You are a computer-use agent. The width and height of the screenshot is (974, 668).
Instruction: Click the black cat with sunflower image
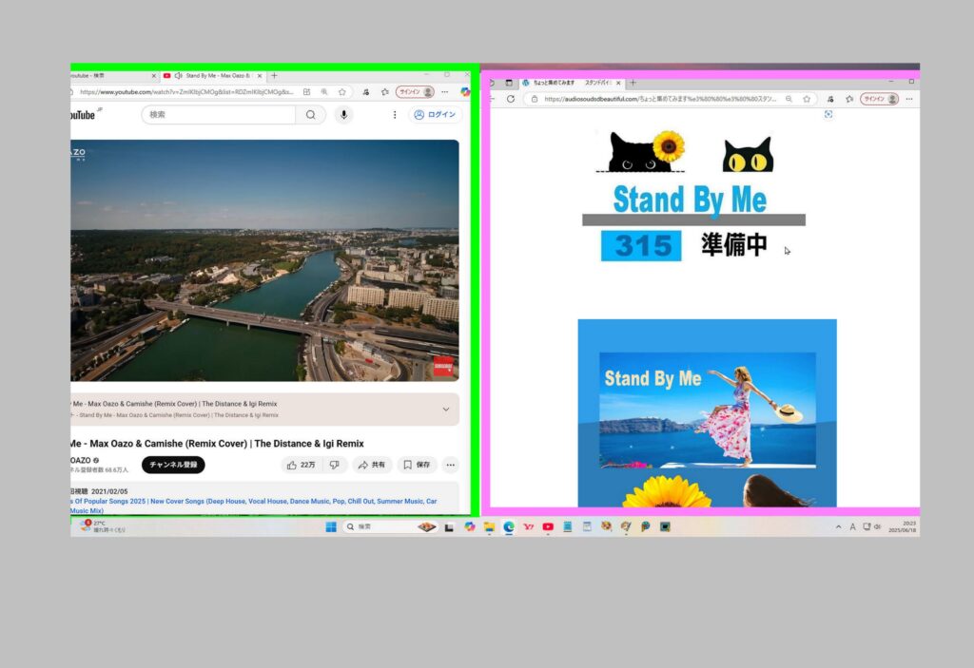point(640,151)
